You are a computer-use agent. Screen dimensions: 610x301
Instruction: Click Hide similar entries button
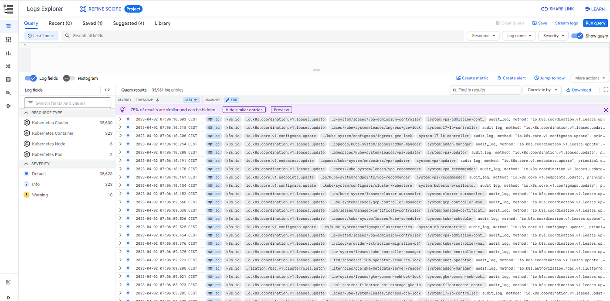click(244, 110)
